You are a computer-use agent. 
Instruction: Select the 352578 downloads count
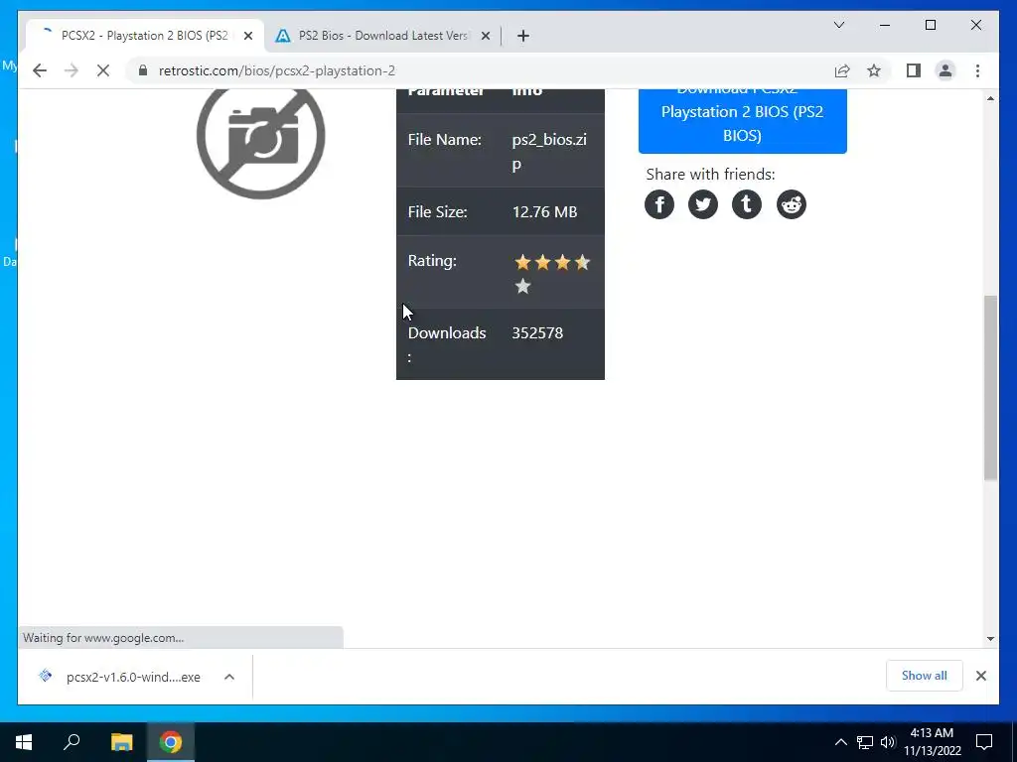pyautogui.click(x=537, y=333)
